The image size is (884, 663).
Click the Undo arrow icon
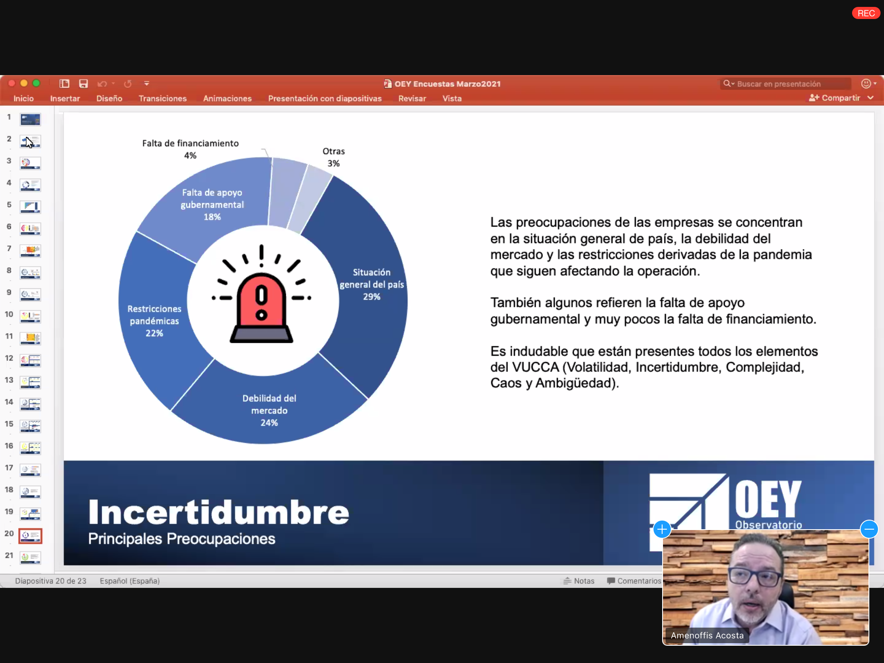(102, 84)
